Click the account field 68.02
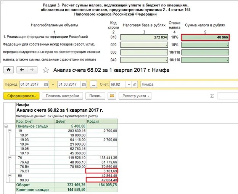 [x=118, y=85]
